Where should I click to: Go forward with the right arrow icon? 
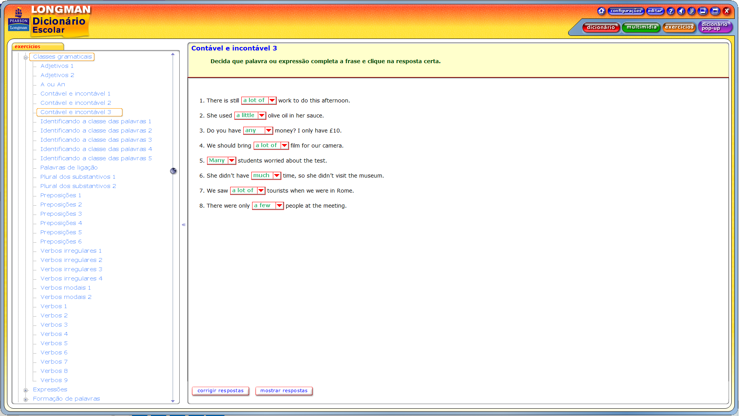(x=691, y=11)
